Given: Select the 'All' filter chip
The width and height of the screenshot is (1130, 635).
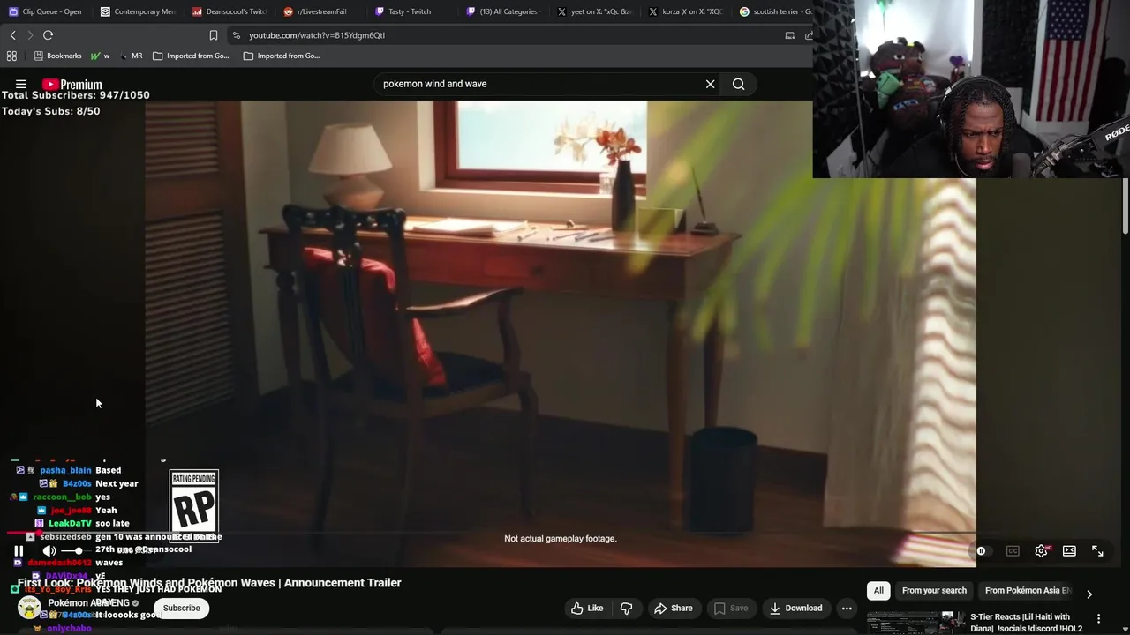Looking at the screenshot, I should click(x=878, y=590).
